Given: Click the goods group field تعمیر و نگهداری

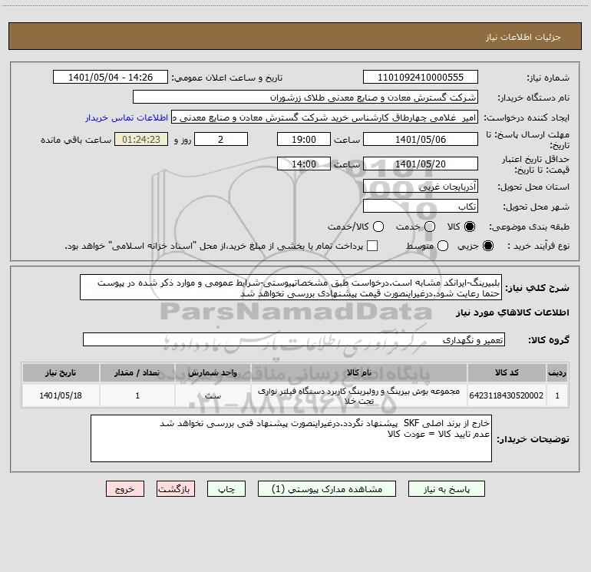Looking at the screenshot, I should click(294, 339).
